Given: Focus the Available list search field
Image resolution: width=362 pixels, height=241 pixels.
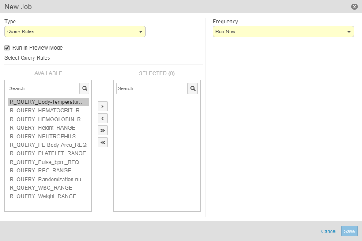Looking at the screenshot, I should tap(43, 88).
